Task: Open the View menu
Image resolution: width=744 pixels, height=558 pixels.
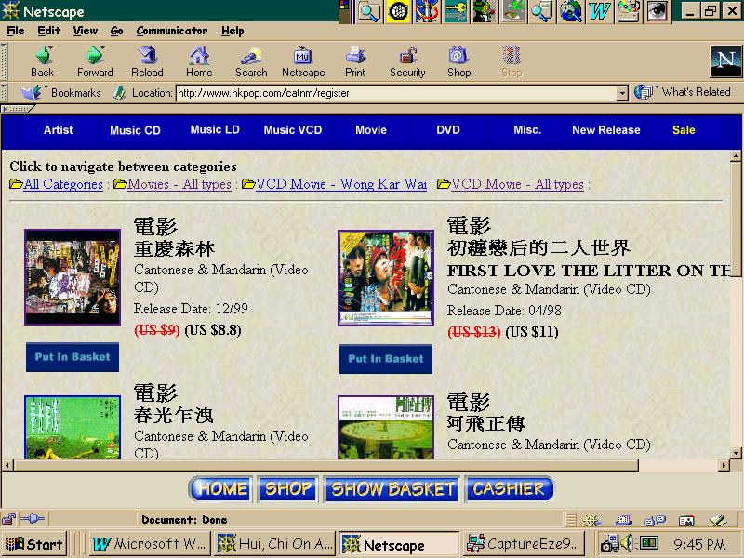Action: click(86, 31)
